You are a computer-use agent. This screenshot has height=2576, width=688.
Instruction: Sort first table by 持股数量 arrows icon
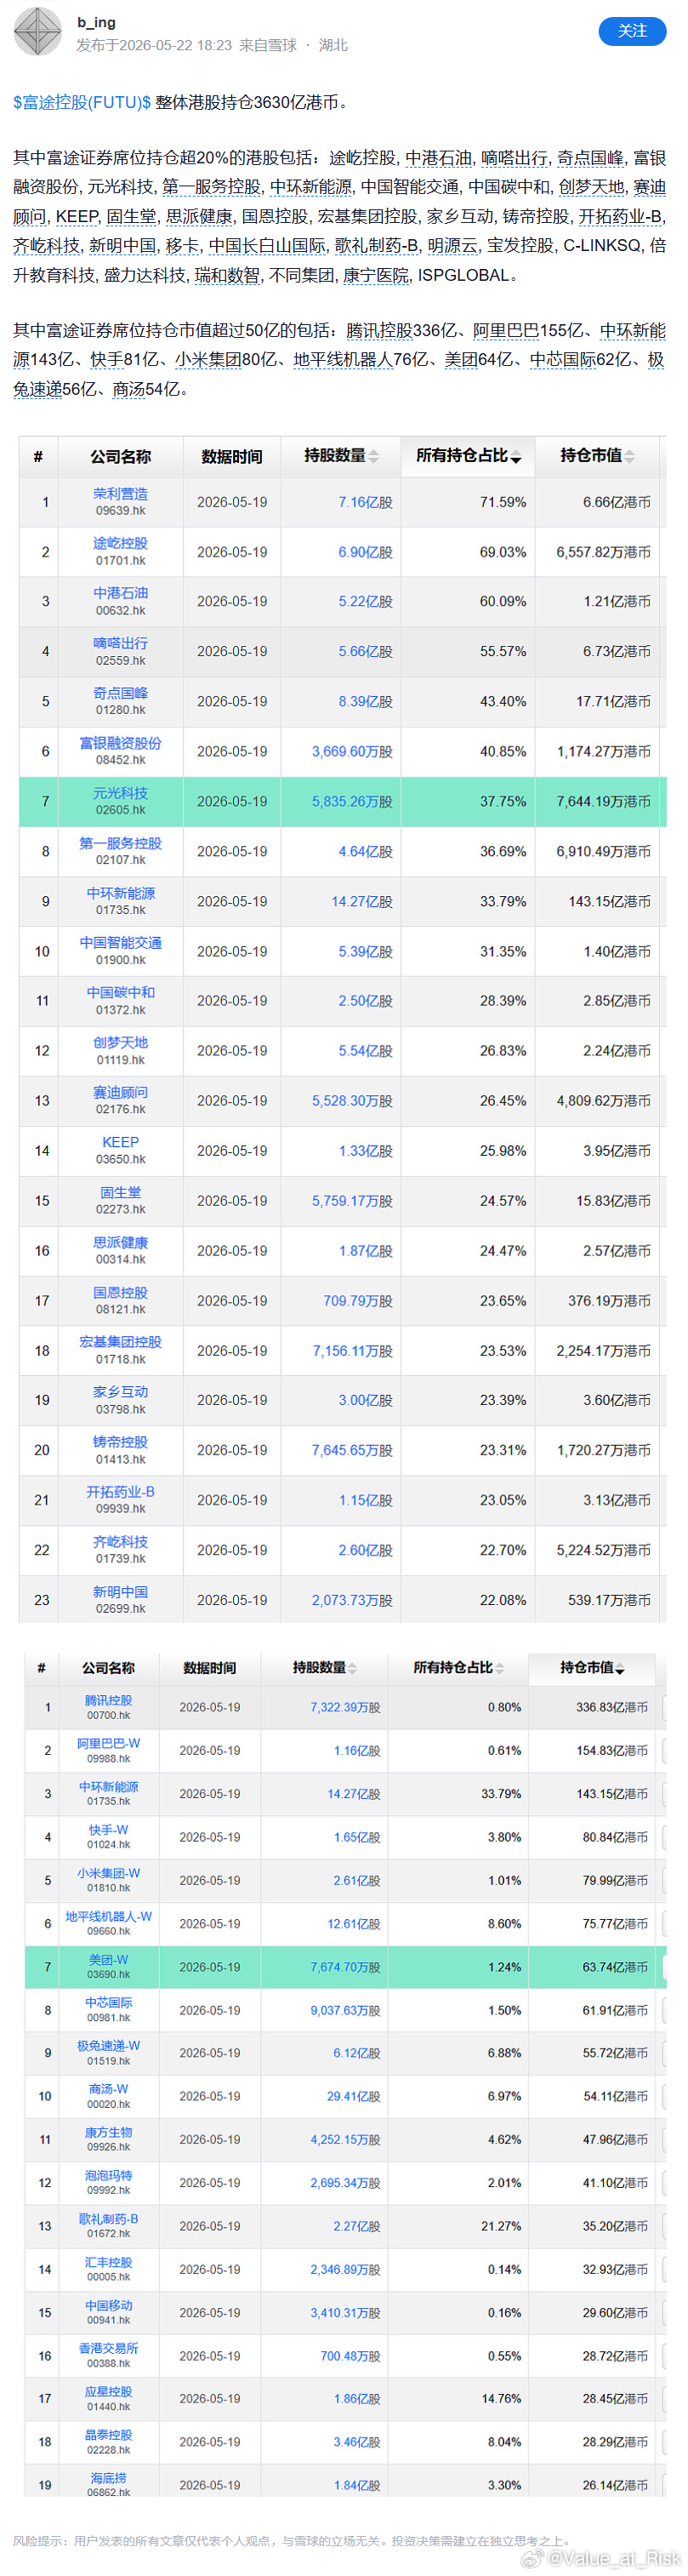point(374,456)
